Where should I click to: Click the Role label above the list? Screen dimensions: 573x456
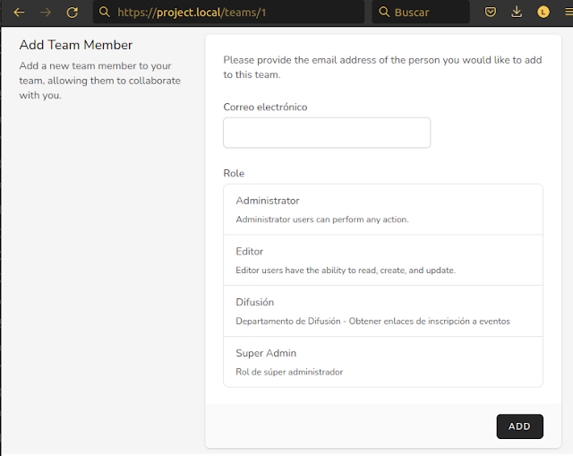click(x=234, y=173)
